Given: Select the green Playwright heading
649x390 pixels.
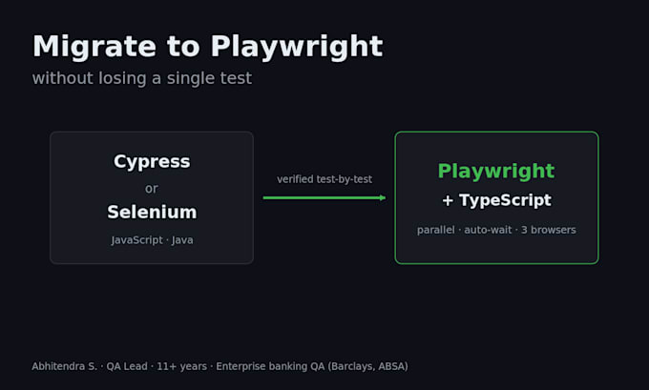Looking at the screenshot, I should pos(496,172).
